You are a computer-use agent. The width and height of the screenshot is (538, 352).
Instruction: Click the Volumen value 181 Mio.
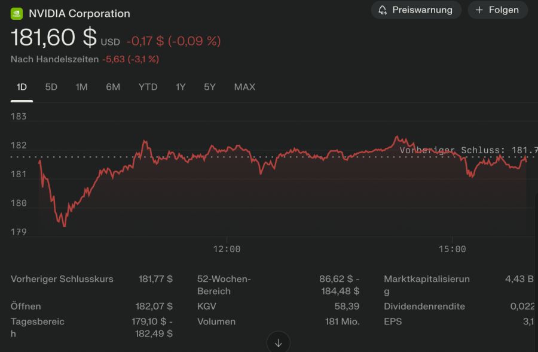tap(343, 321)
